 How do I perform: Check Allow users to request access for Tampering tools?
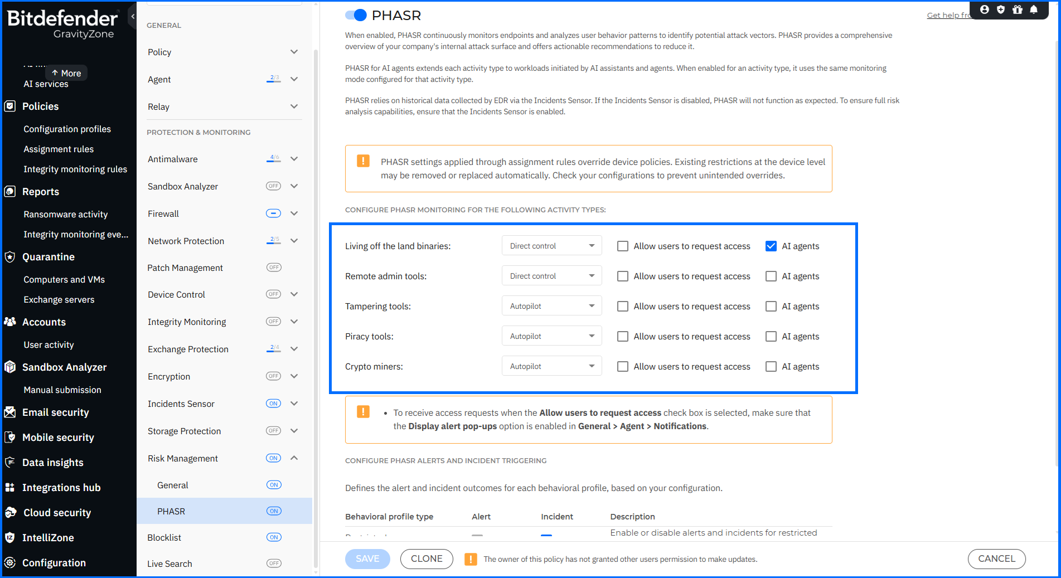[623, 306]
